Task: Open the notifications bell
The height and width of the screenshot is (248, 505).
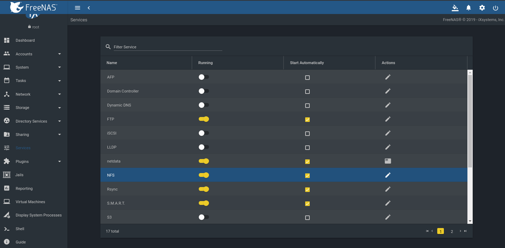Action: tap(468, 8)
